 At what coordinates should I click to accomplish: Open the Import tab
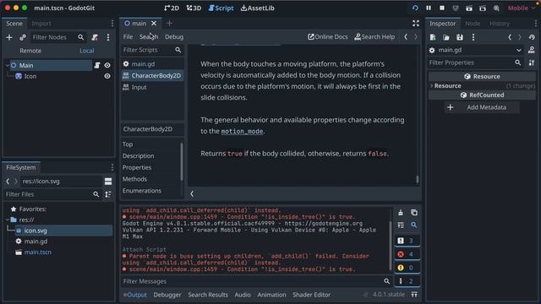[x=41, y=24]
